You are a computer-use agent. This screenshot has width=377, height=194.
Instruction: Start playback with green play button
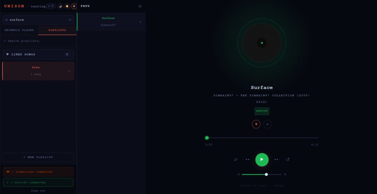262,159
